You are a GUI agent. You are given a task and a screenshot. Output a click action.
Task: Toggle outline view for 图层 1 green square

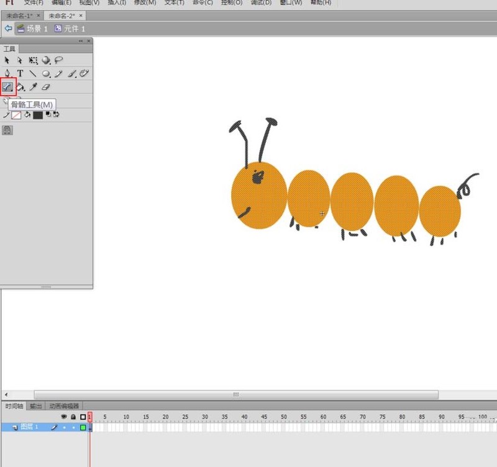(x=83, y=427)
